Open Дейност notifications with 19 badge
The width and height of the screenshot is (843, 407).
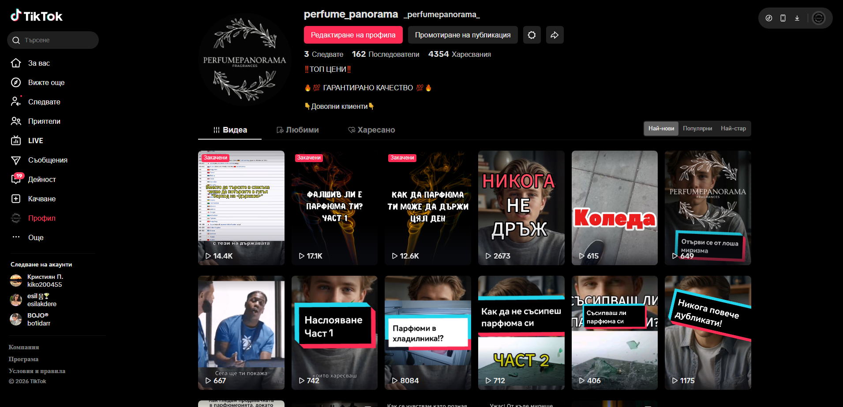coord(41,179)
